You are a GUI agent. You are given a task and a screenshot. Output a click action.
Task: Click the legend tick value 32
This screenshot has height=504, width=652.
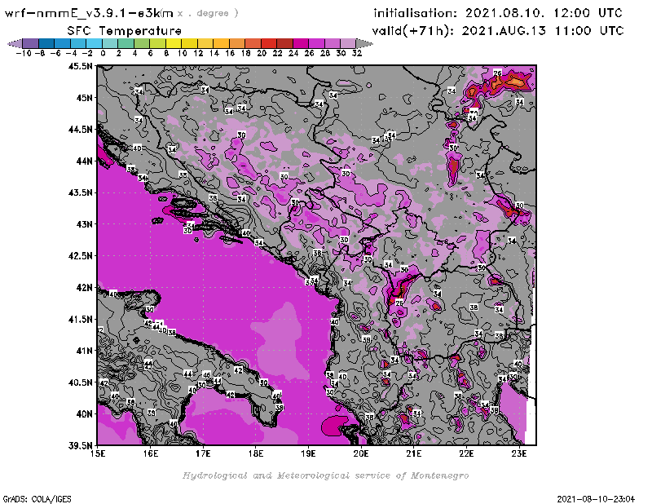357,53
